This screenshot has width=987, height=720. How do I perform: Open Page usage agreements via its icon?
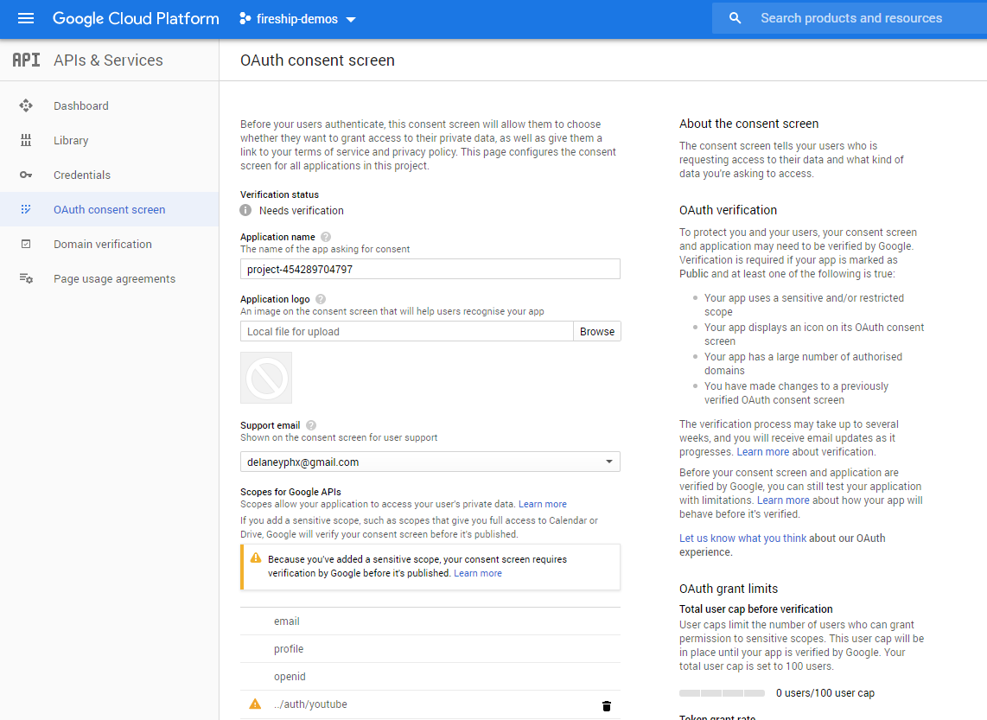coord(26,277)
